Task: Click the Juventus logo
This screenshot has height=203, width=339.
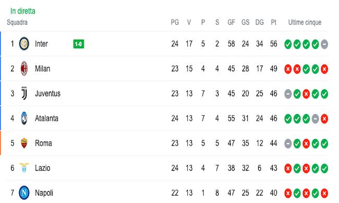Action: (x=24, y=93)
